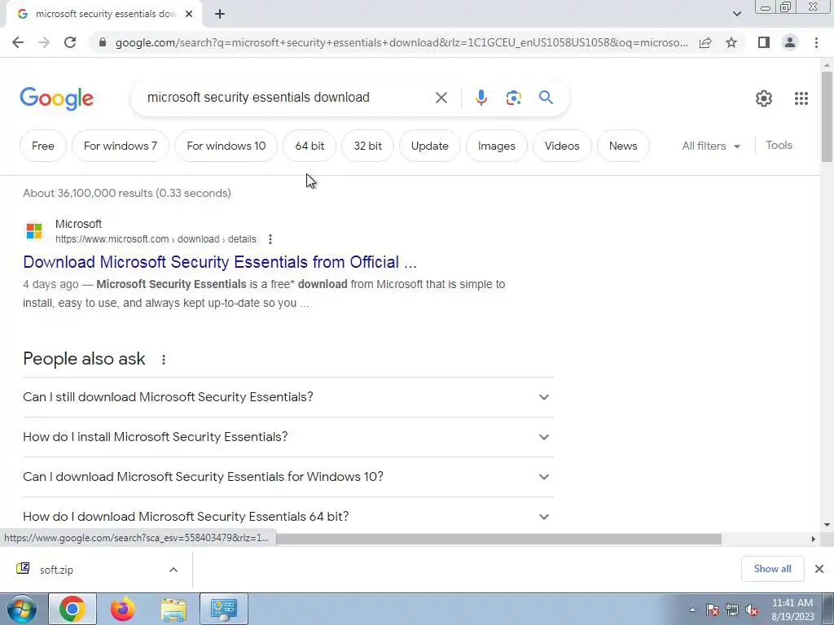Viewport: 834px width, 625px height.
Task: Click the lock icon in address bar
Action: point(103,42)
